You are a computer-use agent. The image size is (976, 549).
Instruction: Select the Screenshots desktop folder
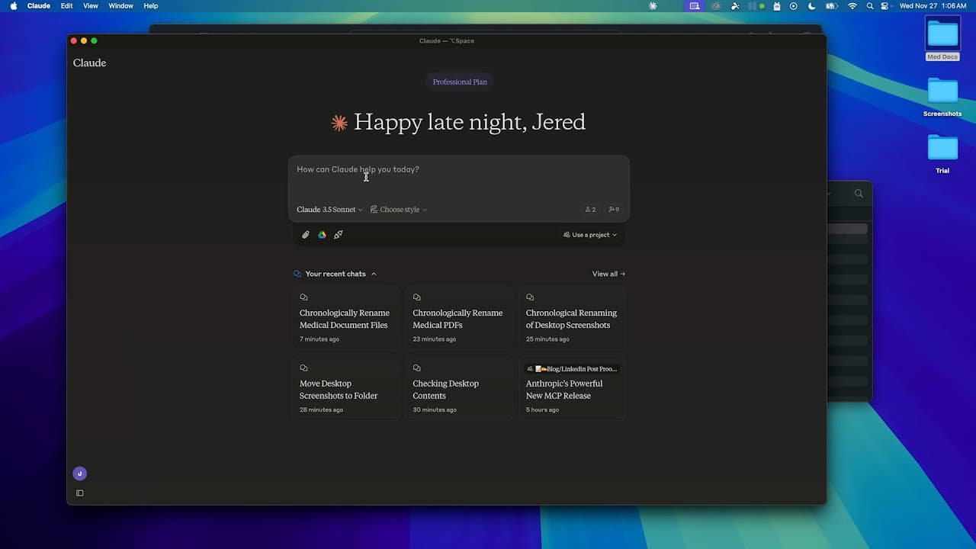(942, 97)
